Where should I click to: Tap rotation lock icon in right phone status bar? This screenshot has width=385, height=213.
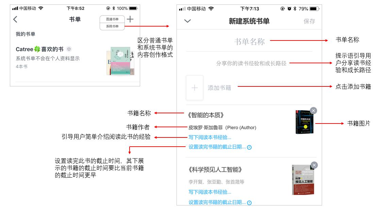283,9
